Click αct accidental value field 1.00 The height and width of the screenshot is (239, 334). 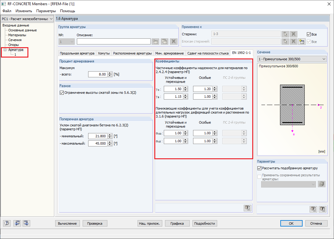203,141
